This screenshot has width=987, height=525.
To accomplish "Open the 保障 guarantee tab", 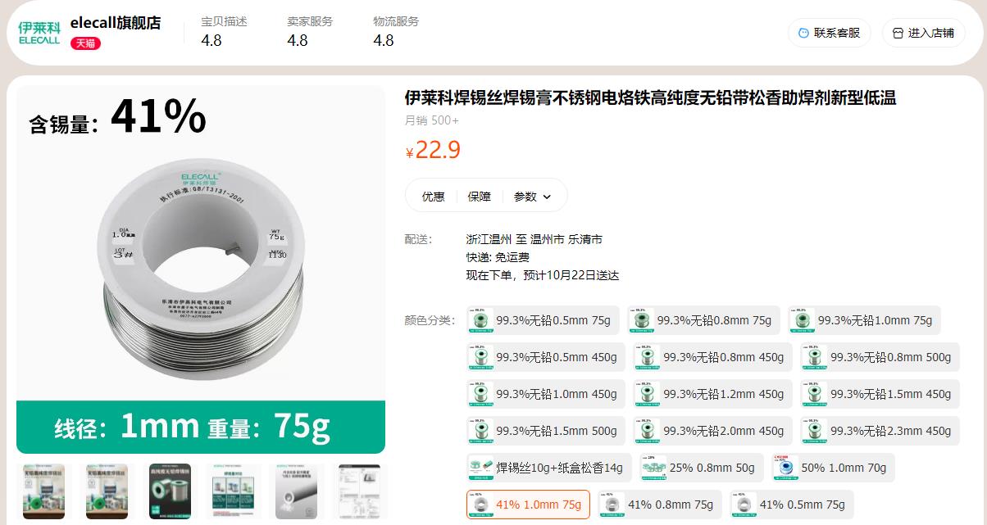I will point(479,196).
